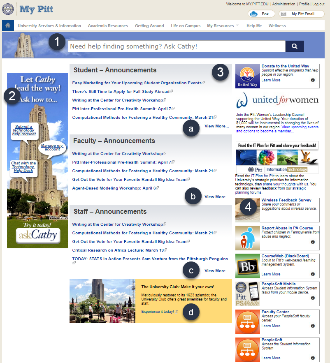
Task: Open the Wireless Feedback Survey title link
Action: tap(286, 200)
